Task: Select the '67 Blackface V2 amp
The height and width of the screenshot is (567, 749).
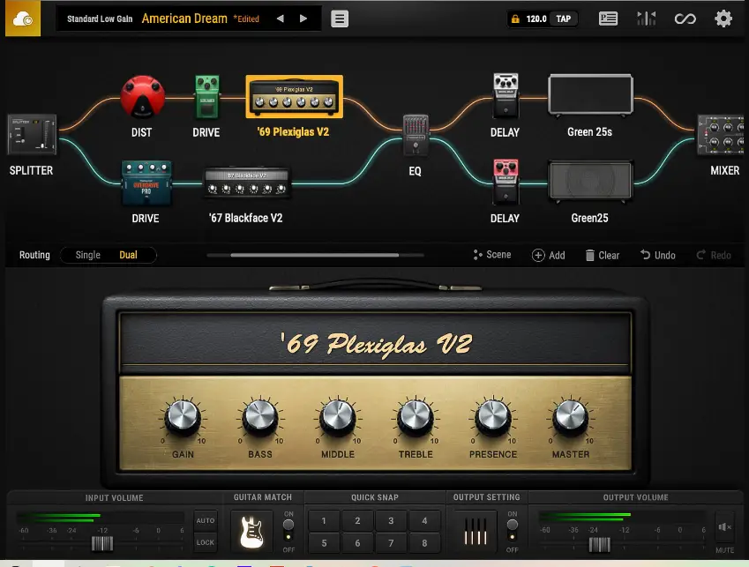Action: (x=246, y=183)
